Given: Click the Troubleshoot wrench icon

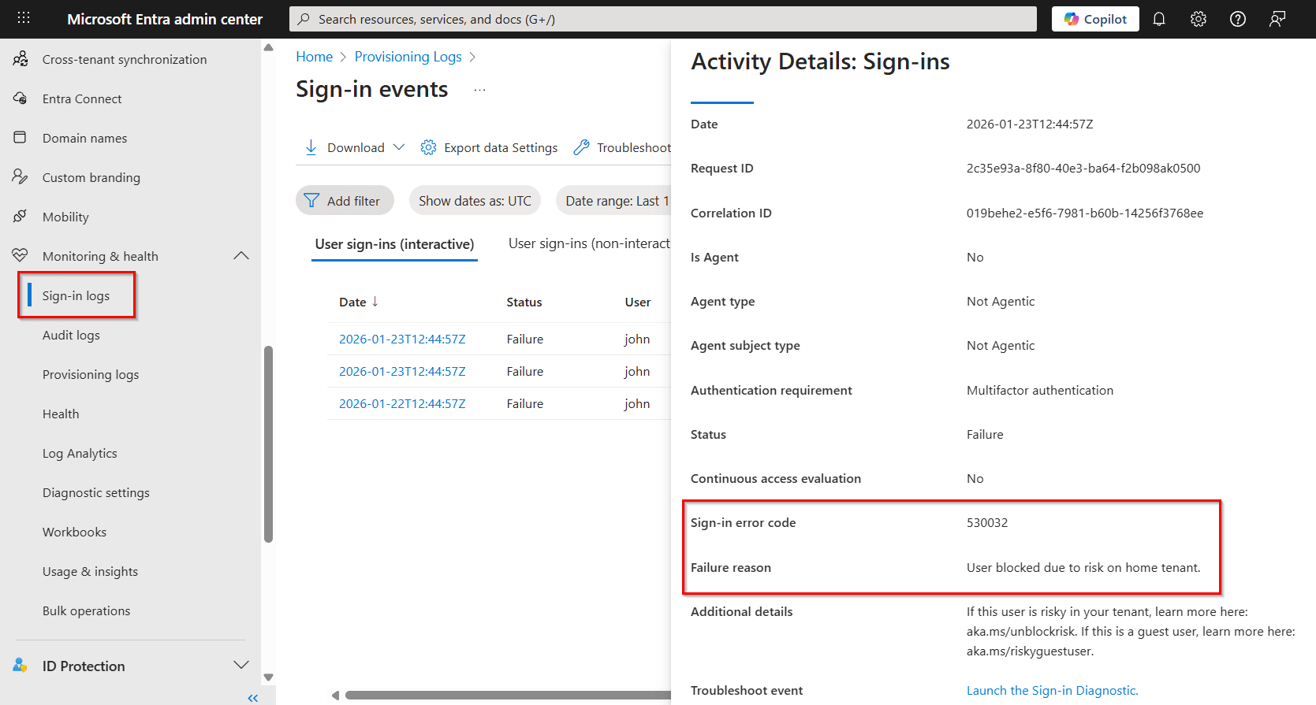Looking at the screenshot, I should coord(581,147).
